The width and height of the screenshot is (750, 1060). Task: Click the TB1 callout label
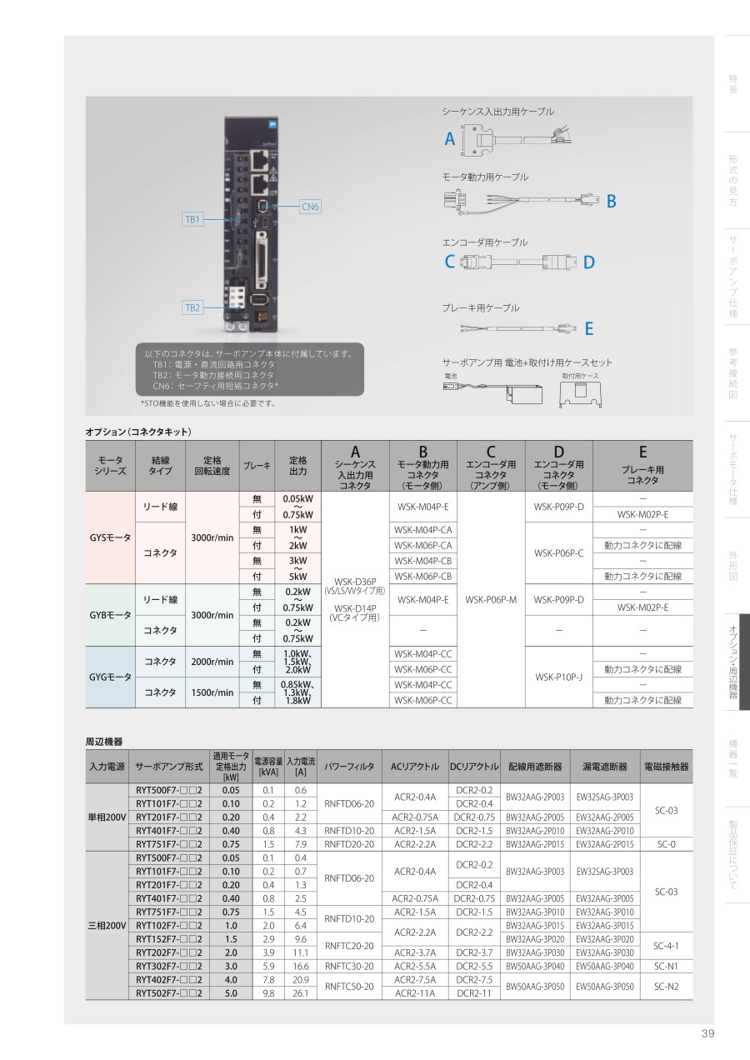point(193,219)
